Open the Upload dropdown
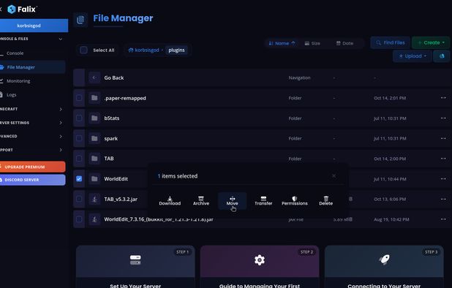The width and height of the screenshot is (452, 288). click(413, 56)
